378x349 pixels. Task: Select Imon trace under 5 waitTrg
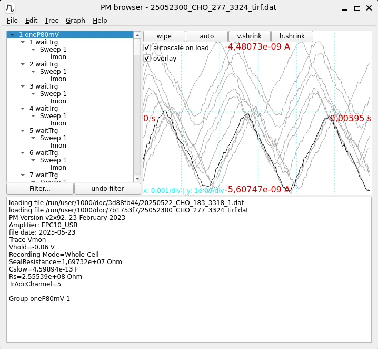pos(58,146)
